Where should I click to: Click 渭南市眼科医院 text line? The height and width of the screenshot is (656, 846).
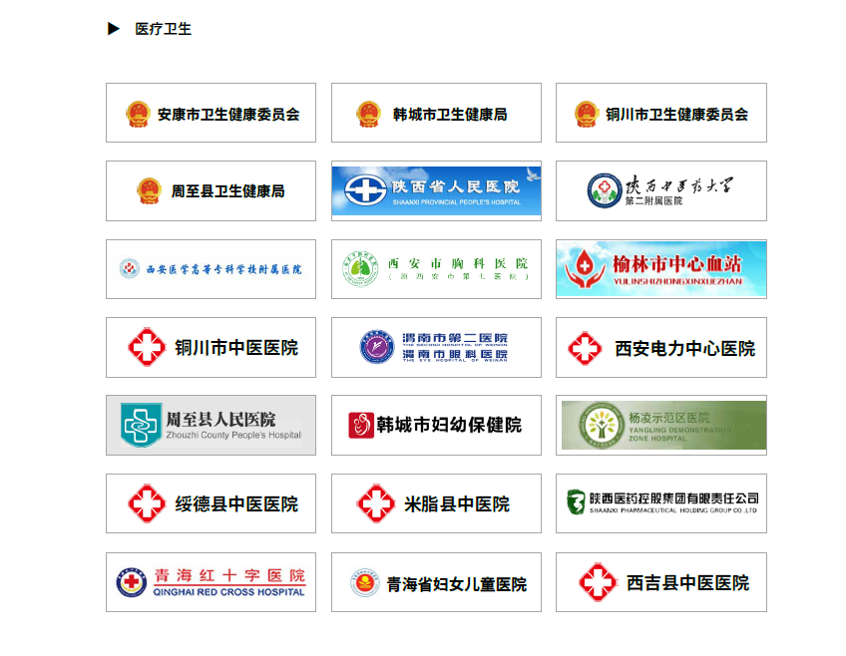click(455, 354)
